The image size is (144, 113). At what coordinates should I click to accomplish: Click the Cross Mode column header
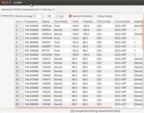(x=124, y=22)
